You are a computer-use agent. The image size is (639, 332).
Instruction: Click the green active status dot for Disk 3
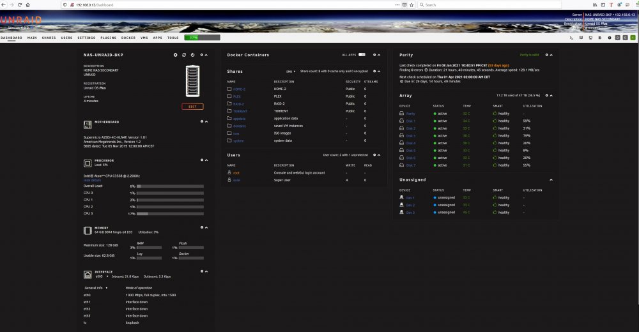(x=435, y=135)
